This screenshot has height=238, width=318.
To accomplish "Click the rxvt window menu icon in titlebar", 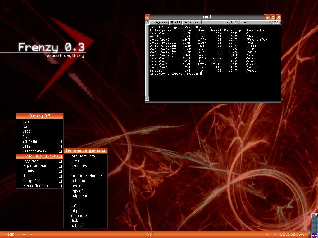I will pos(147,17).
